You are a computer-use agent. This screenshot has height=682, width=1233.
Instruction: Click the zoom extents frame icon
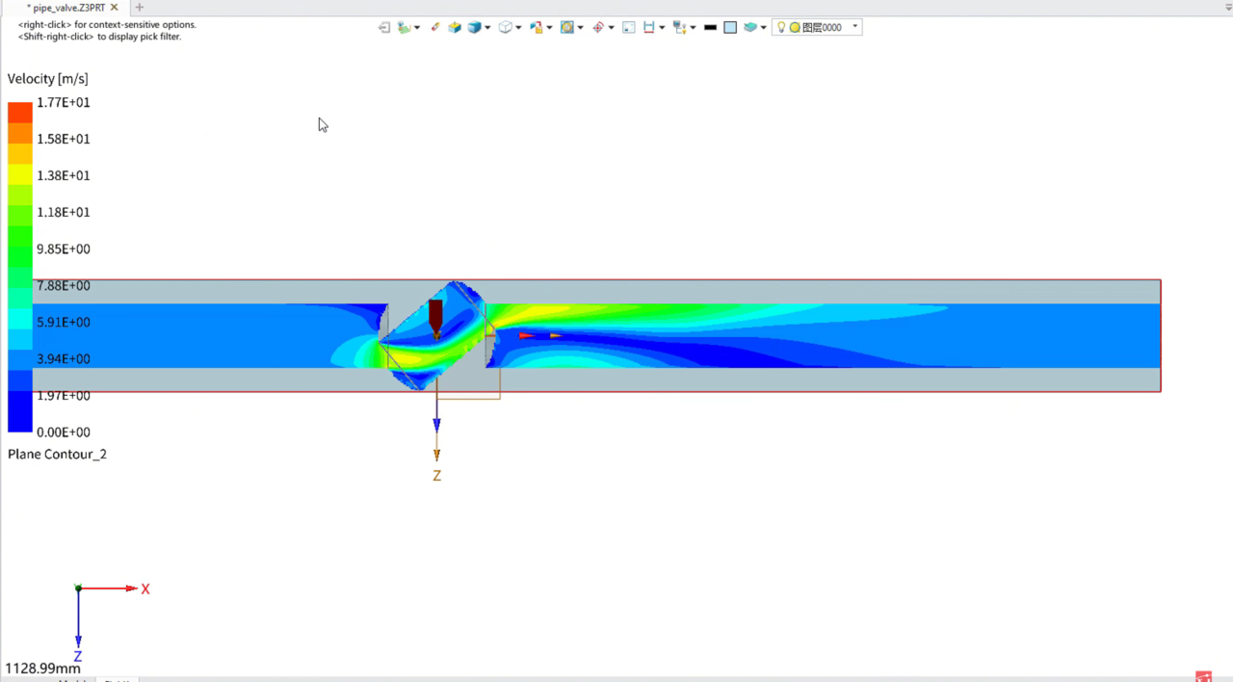pyautogui.click(x=629, y=28)
